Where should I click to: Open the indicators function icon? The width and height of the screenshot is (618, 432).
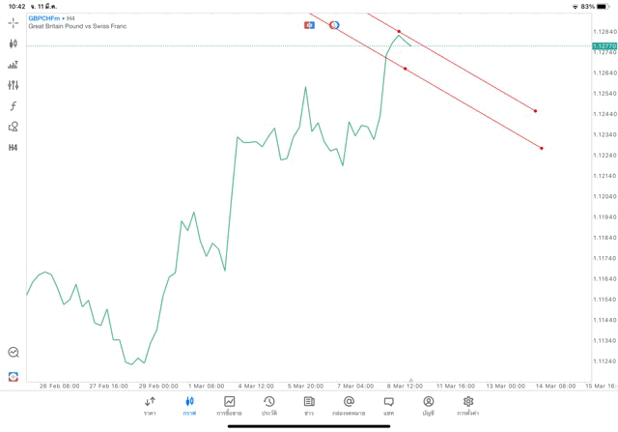(14, 106)
